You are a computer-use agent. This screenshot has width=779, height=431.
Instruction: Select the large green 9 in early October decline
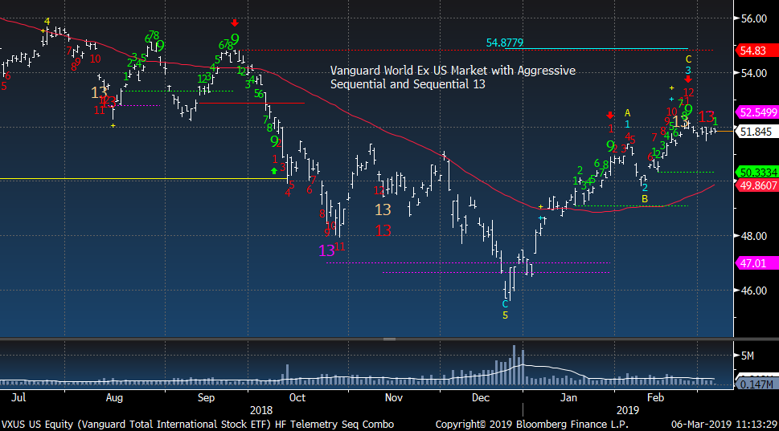click(x=274, y=141)
